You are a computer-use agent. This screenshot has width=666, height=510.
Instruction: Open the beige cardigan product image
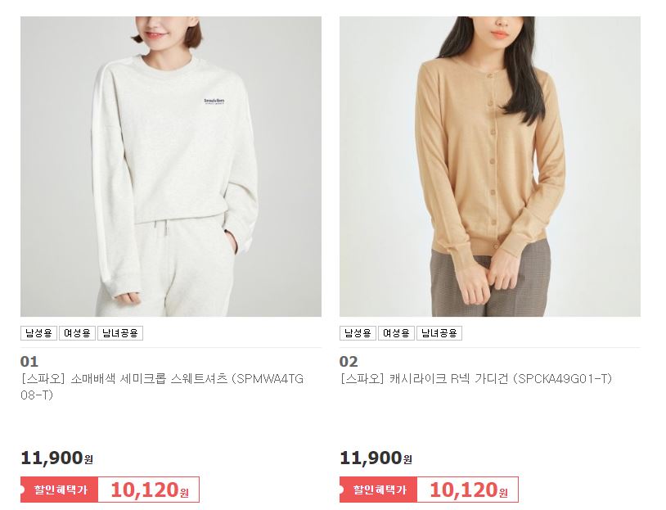point(490,166)
